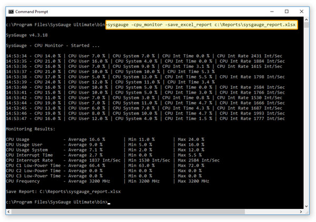This screenshot has height=222, width=316.
Task: Click 'CPU Usage' Average 16.6 % value
Action: tap(86, 139)
